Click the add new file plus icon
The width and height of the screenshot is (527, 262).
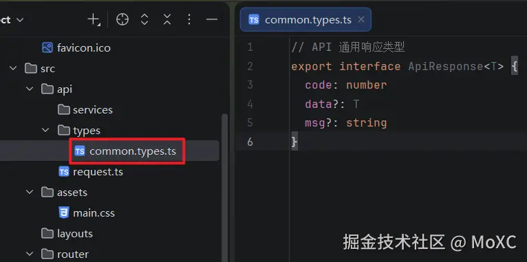pyautogui.click(x=94, y=20)
